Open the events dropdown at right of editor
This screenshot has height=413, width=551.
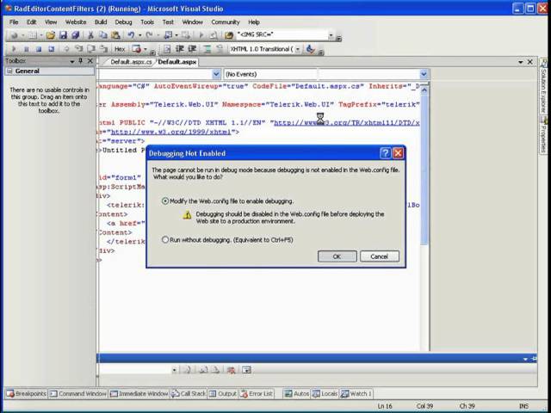[x=424, y=74]
